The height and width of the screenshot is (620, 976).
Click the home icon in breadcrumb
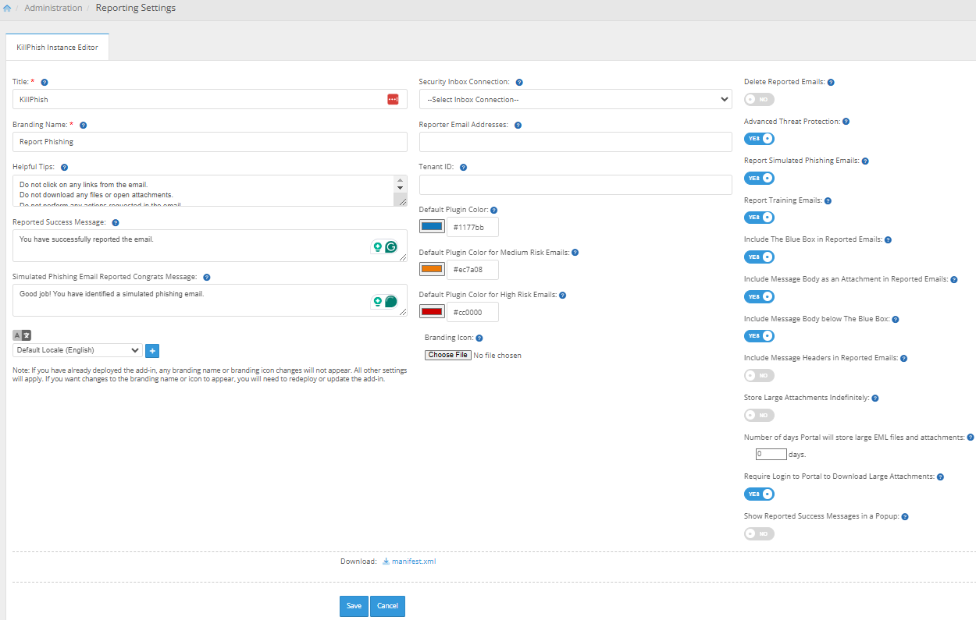pos(7,8)
